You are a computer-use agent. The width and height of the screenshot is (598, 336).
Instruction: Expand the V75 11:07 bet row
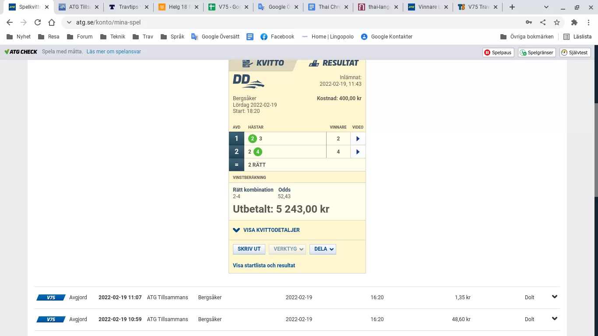click(555, 297)
